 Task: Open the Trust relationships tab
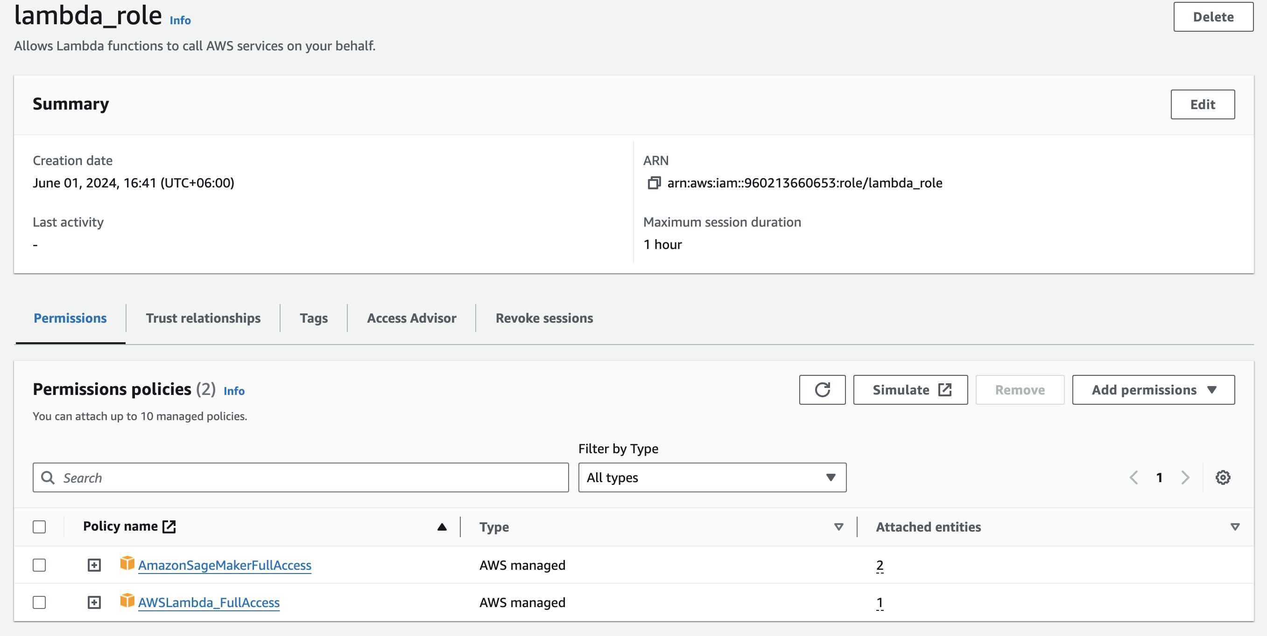[203, 318]
